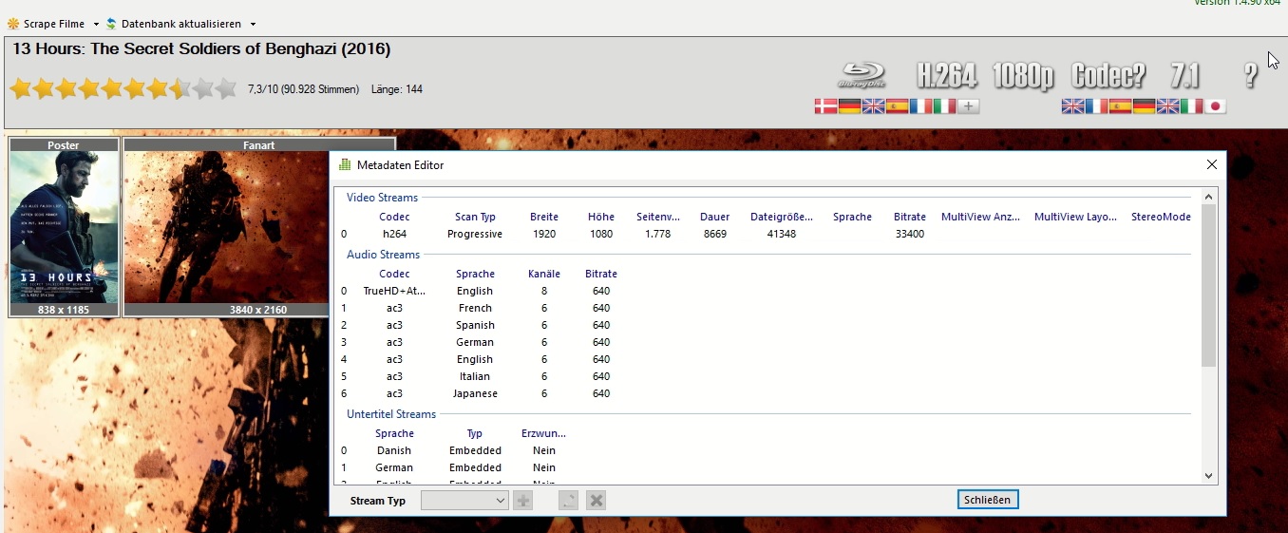Click the Danish flag icon
This screenshot has height=533, width=1288.
[825, 106]
